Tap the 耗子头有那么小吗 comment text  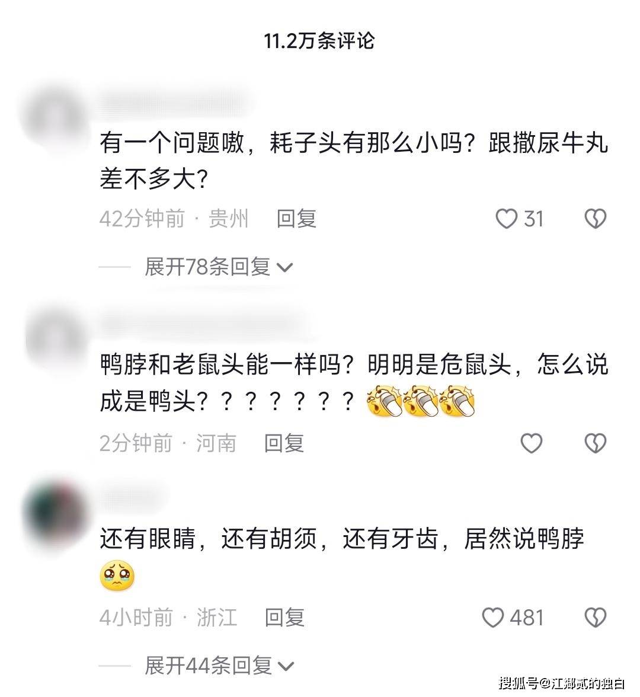click(353, 161)
